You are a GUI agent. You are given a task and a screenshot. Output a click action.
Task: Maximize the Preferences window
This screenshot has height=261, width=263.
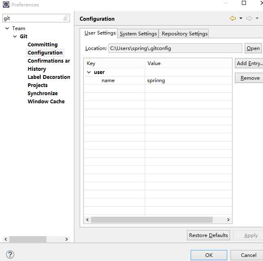coord(244,3)
